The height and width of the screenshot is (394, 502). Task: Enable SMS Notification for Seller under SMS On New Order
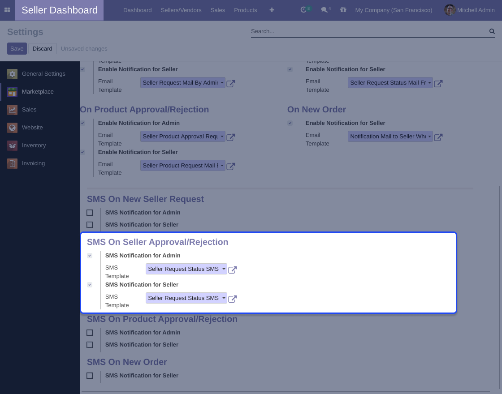tap(90, 376)
